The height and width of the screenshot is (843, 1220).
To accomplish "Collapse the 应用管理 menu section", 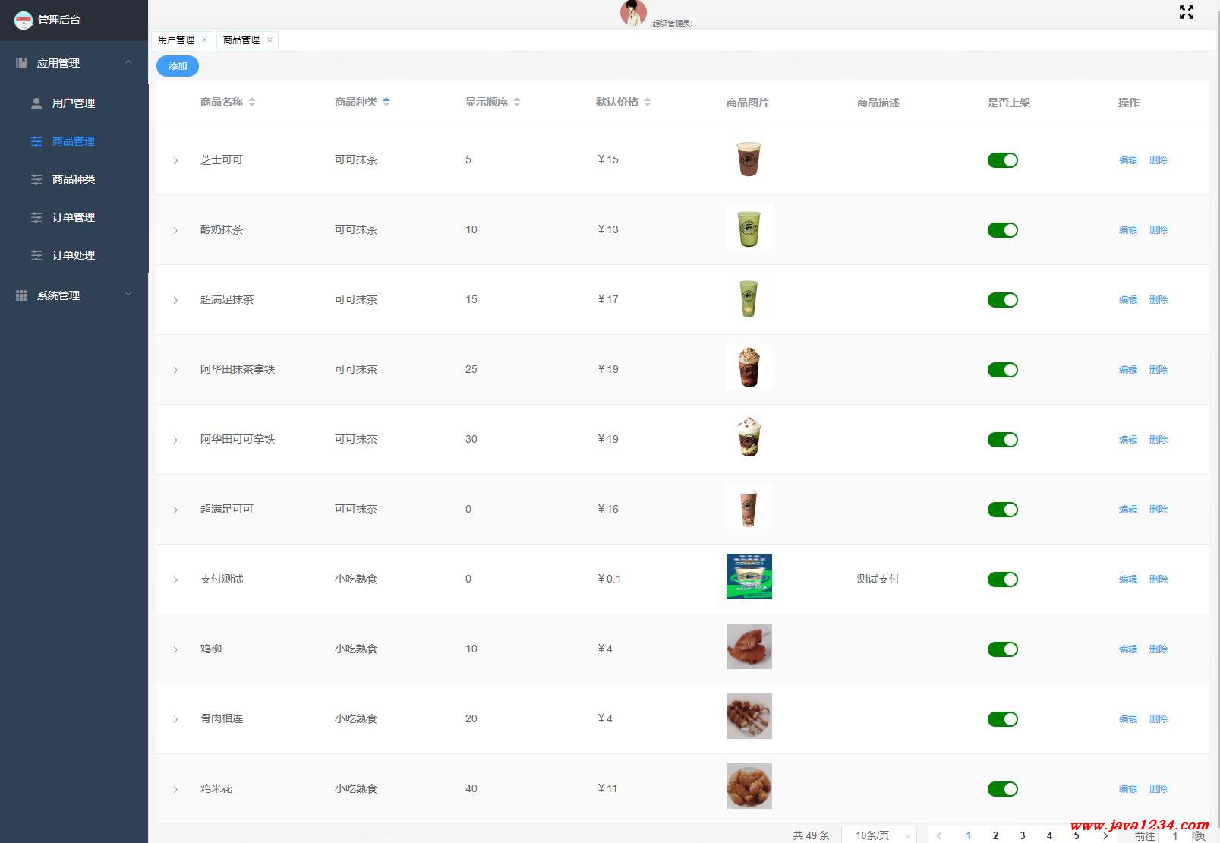I will click(x=128, y=62).
